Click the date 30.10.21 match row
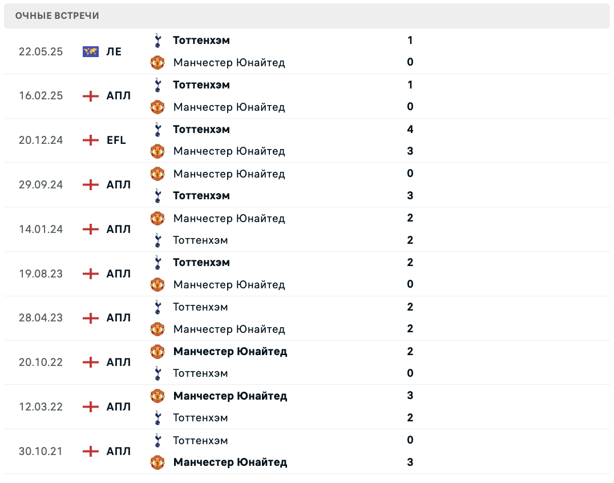614x483 pixels. coord(41,451)
